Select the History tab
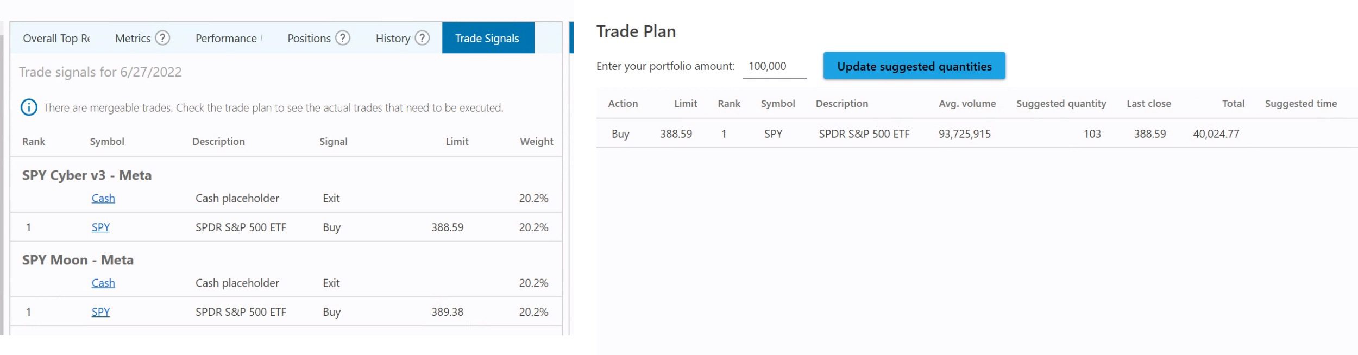The height and width of the screenshot is (355, 1358). tap(393, 39)
